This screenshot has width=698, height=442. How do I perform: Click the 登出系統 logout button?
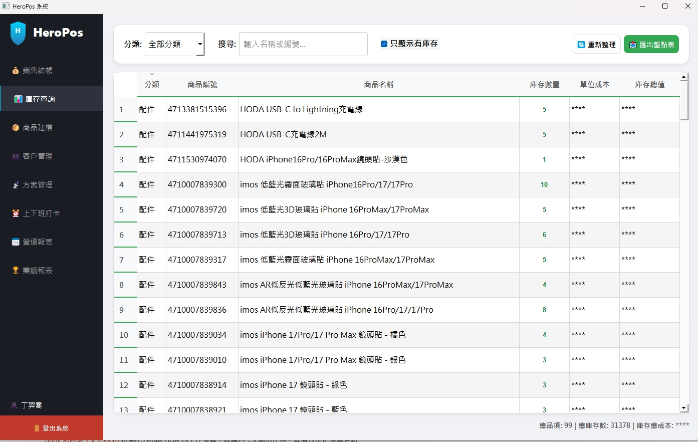pos(52,428)
